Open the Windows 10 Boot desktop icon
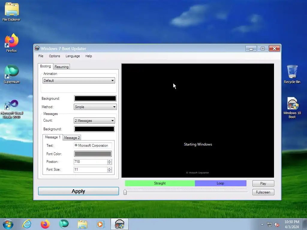This screenshot has height=230, width=307. coord(292,108)
